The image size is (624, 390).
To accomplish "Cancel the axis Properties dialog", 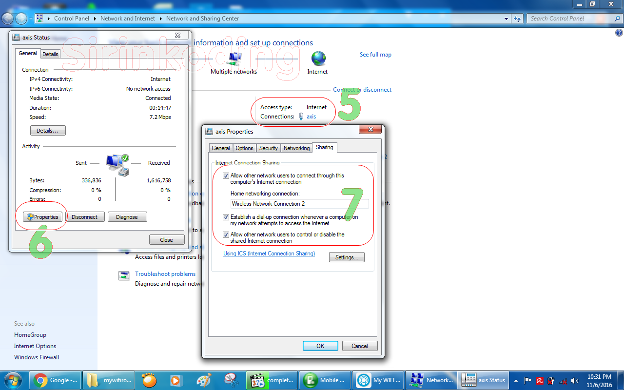I will pyautogui.click(x=360, y=346).
